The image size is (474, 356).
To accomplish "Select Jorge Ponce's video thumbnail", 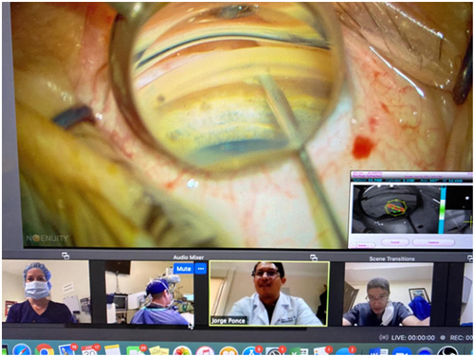I will point(269,294).
